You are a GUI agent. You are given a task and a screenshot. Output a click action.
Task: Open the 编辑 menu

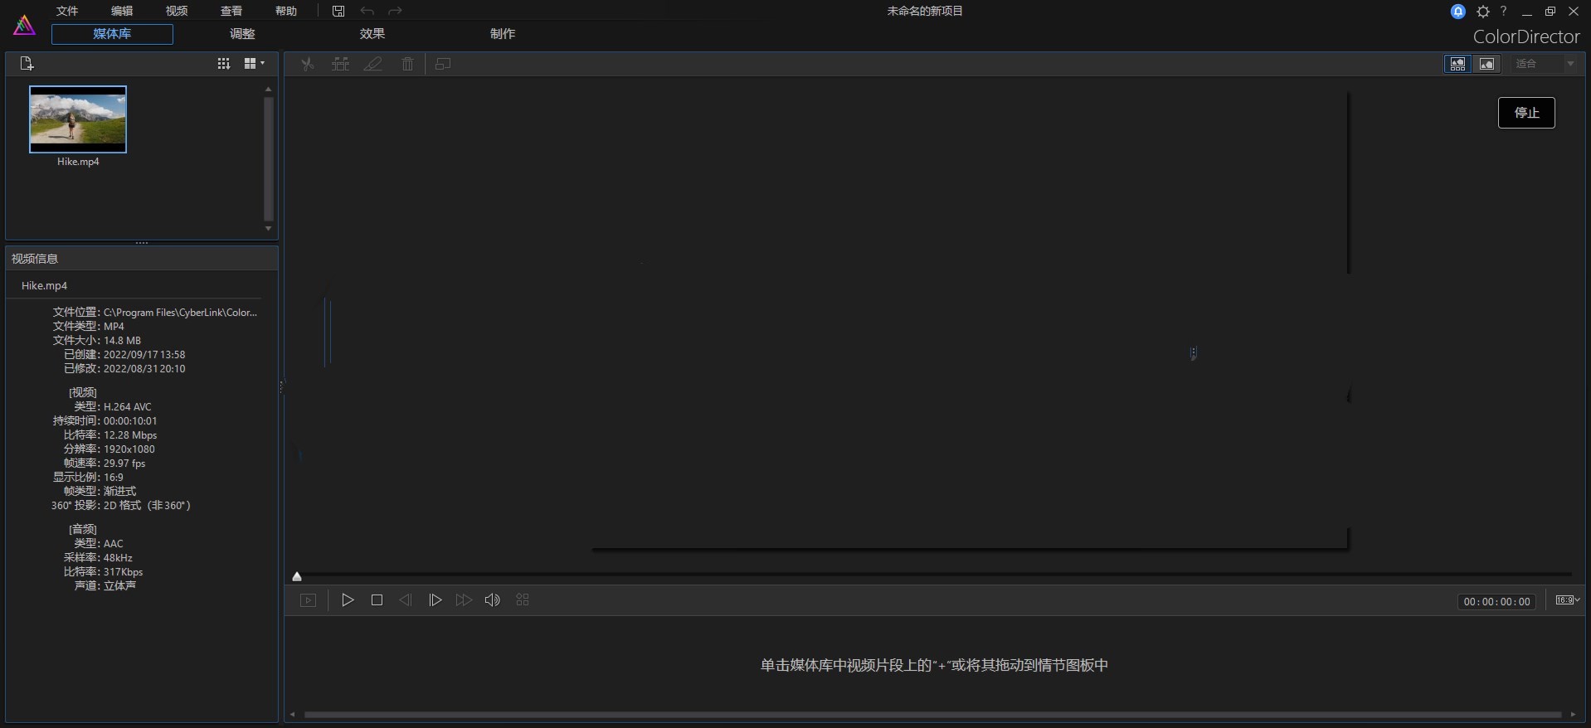[x=122, y=11]
